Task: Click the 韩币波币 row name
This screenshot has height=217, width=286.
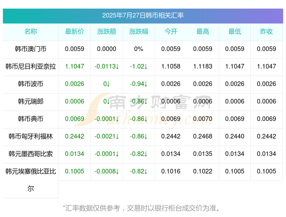Action: click(x=31, y=84)
